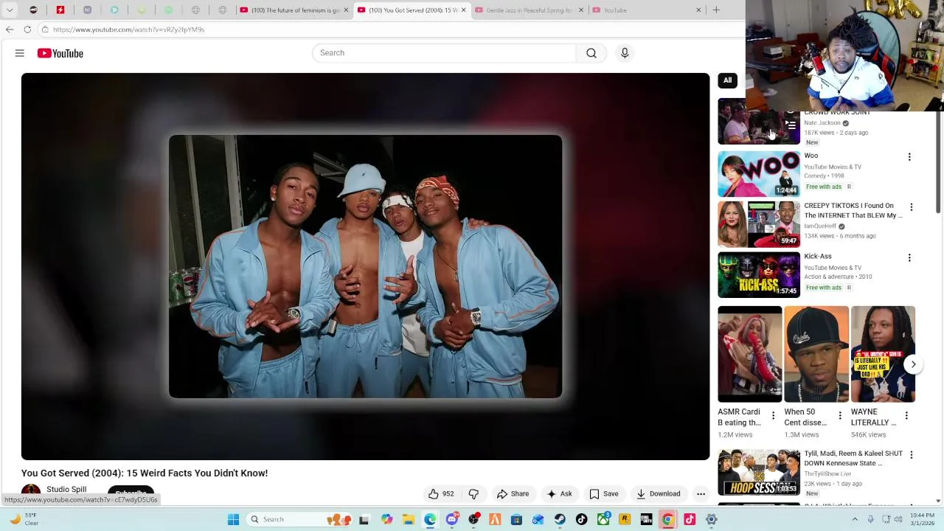This screenshot has height=531, width=944.
Task: Click the video player area
Action: tap(365, 266)
